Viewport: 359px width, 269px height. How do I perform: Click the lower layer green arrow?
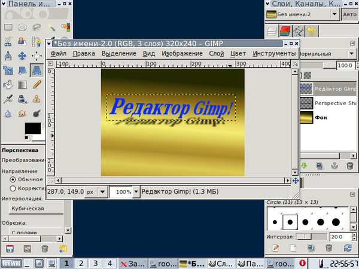304,166
